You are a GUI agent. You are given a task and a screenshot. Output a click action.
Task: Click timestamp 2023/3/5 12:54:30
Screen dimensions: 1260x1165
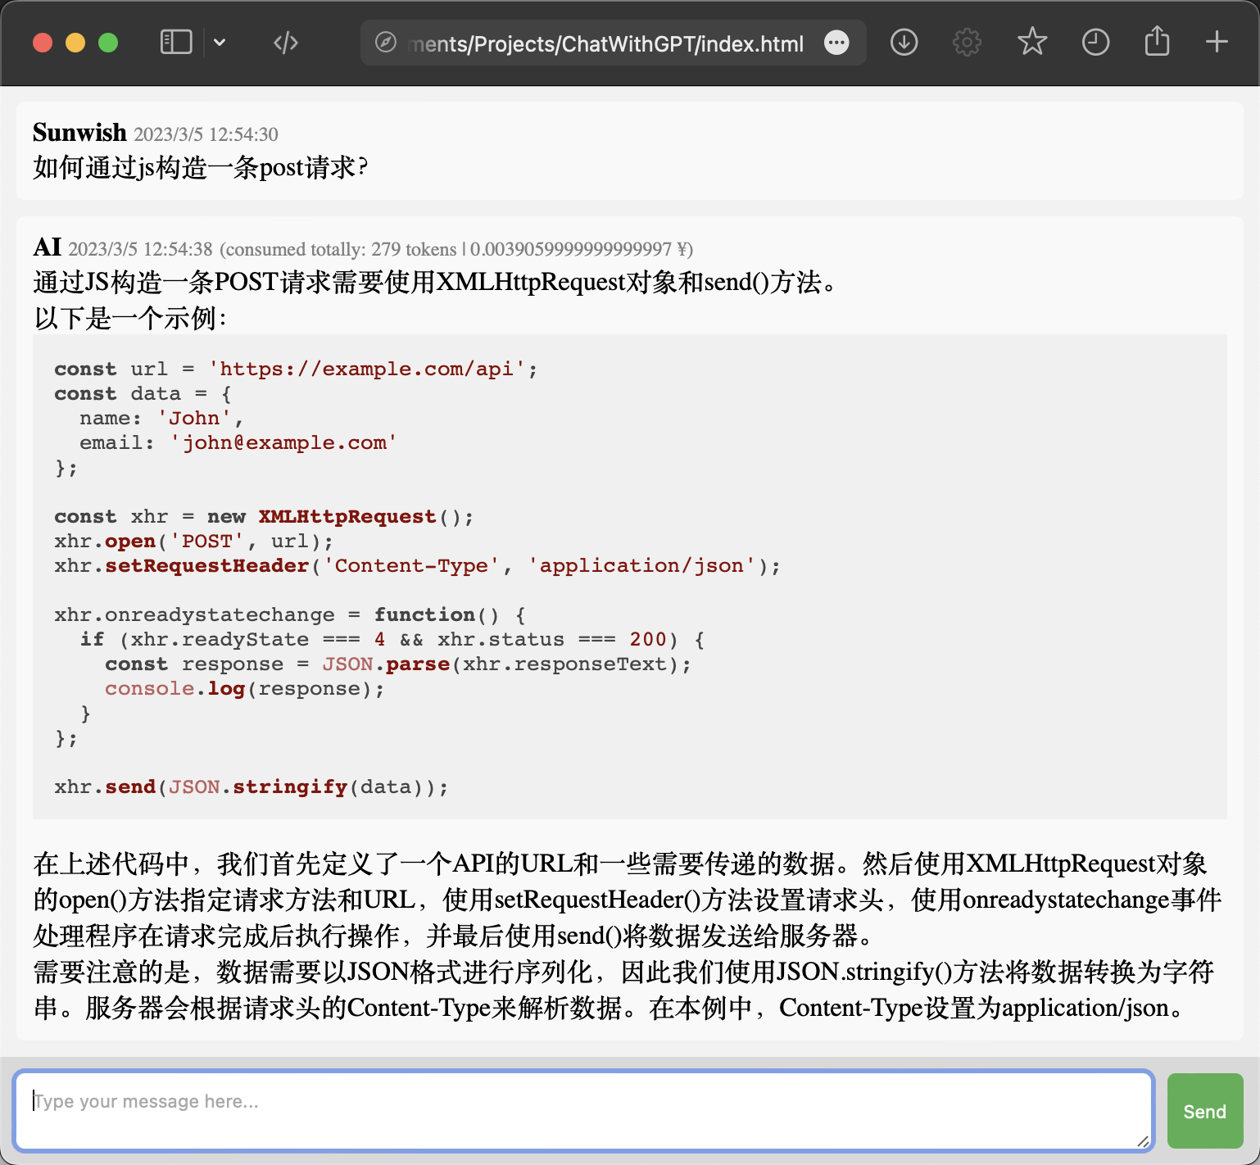[x=206, y=134]
